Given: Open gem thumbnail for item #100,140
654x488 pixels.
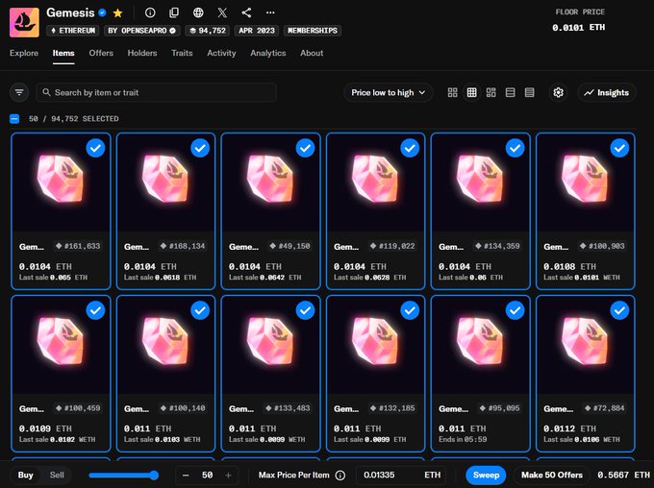Looking at the screenshot, I should (x=165, y=346).
